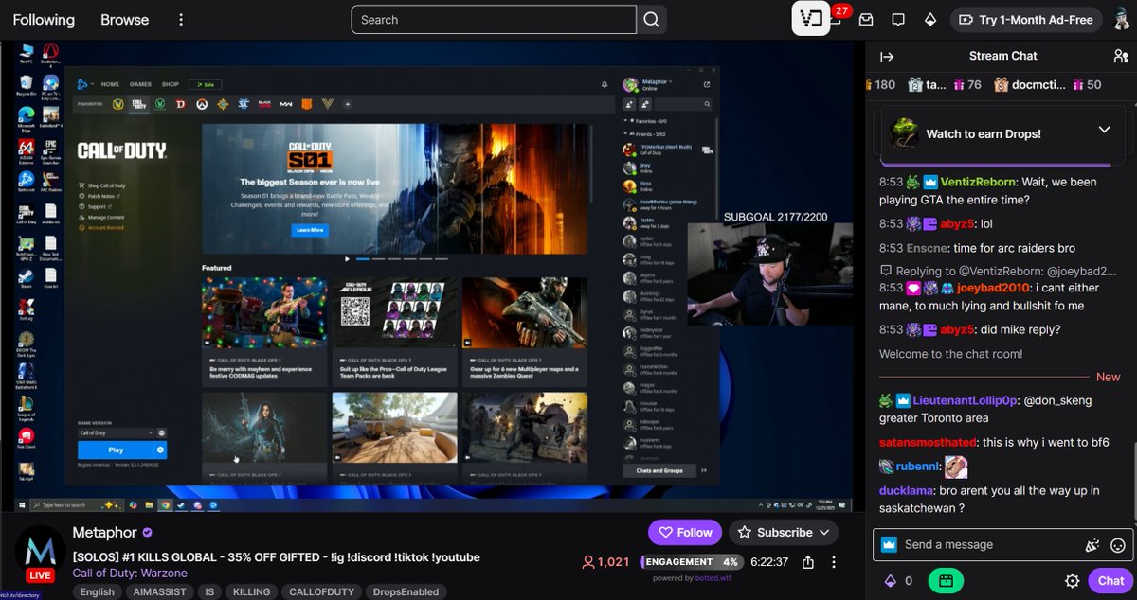Open the Browse tab

pyautogui.click(x=125, y=19)
